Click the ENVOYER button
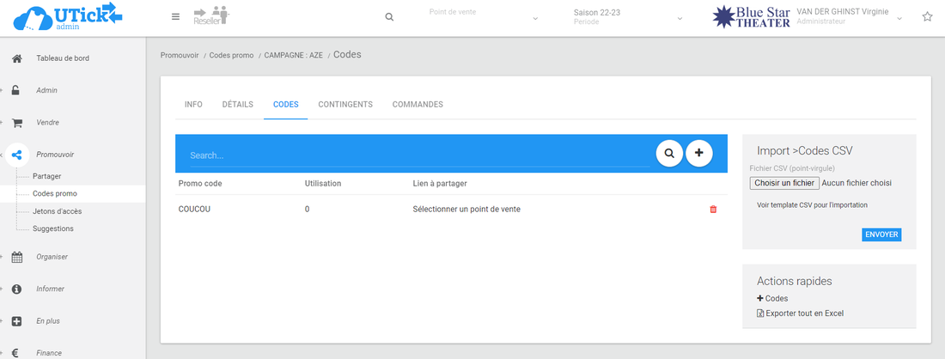The image size is (945, 359). coord(881,234)
